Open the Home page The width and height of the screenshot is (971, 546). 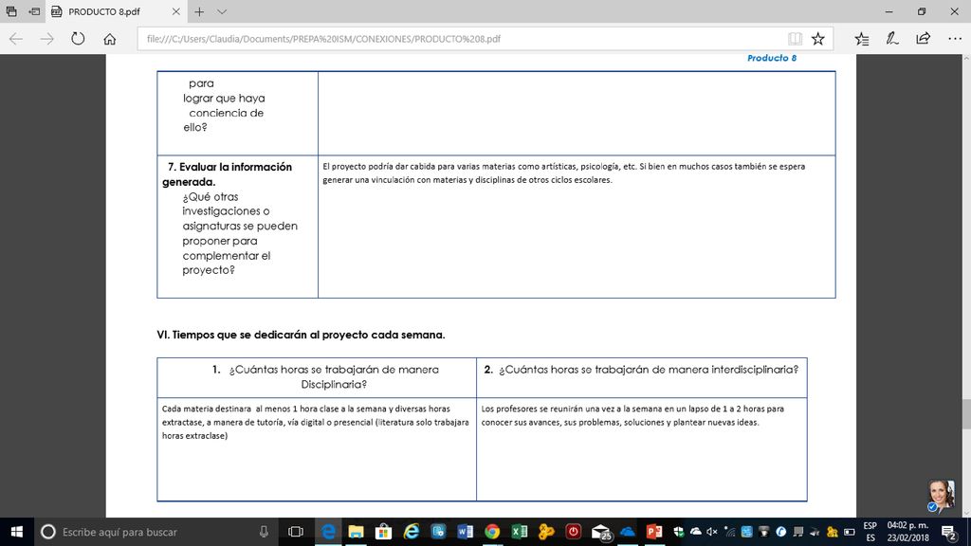[110, 39]
